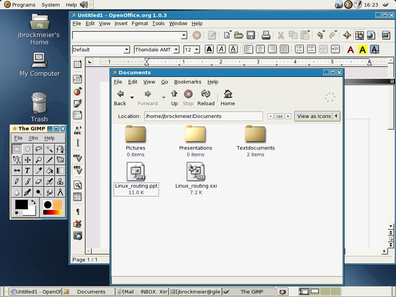The image size is (396, 297).
Task: Pick the Bucket Fill tool
Action: 49,171
